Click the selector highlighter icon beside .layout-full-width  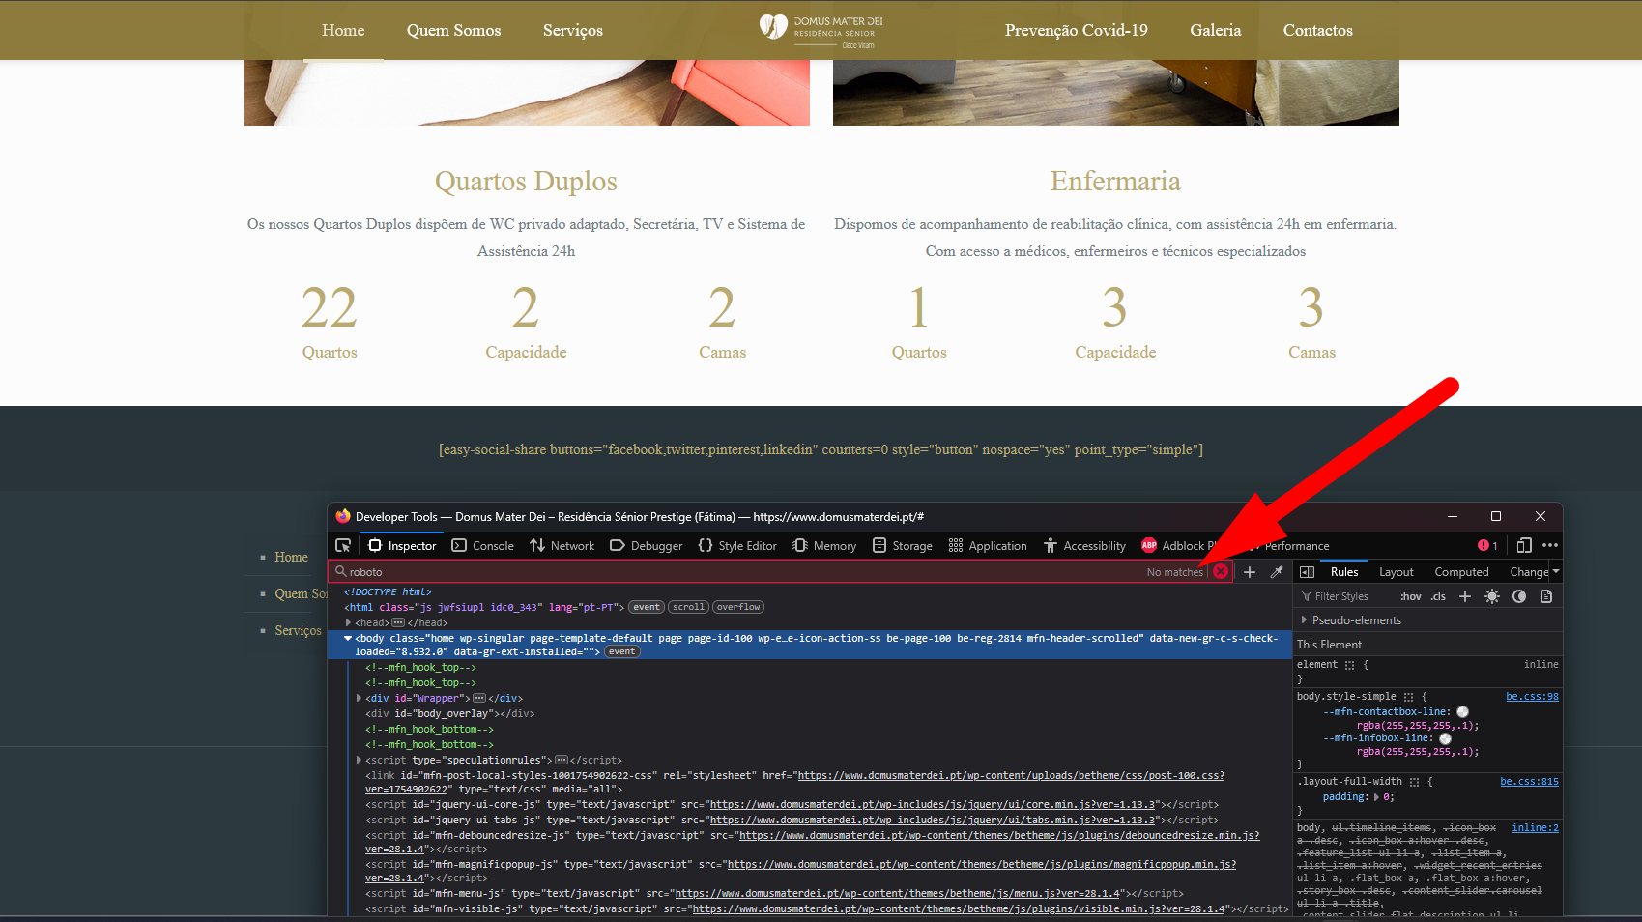[x=1414, y=782]
